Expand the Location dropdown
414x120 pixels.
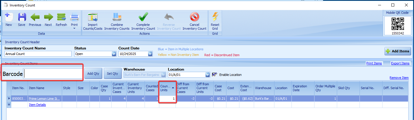coord(208,75)
